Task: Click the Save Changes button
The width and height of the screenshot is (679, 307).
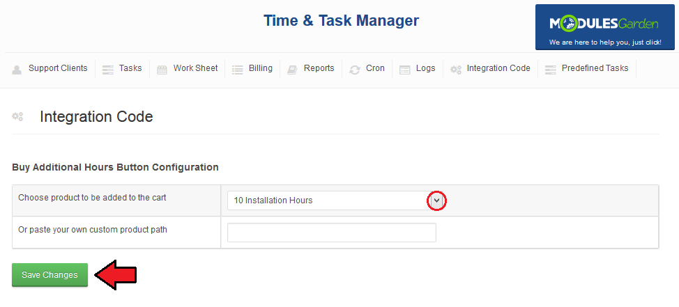Action: coord(49,275)
